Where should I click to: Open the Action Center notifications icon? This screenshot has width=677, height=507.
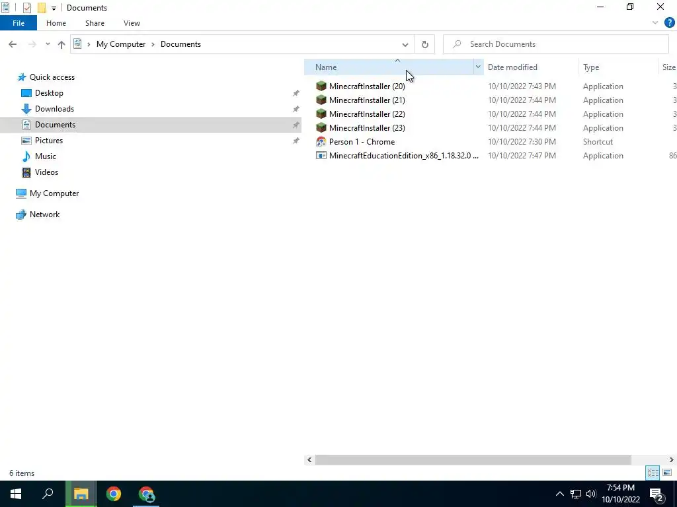click(x=657, y=494)
